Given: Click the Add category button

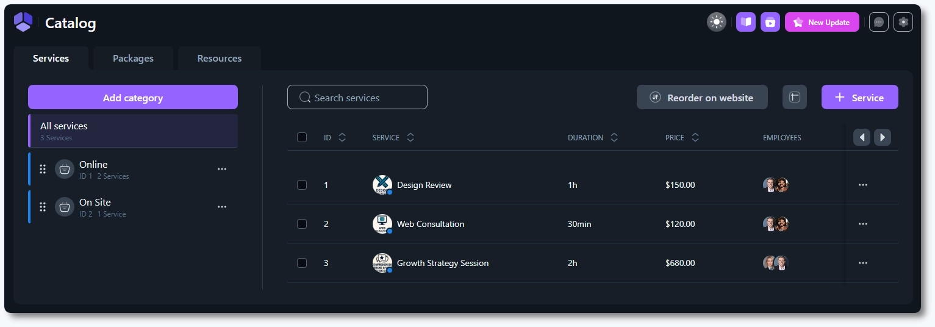Looking at the screenshot, I should click(133, 98).
